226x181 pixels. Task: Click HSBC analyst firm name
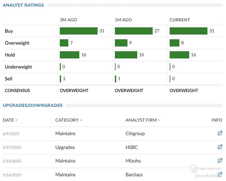point(132,147)
